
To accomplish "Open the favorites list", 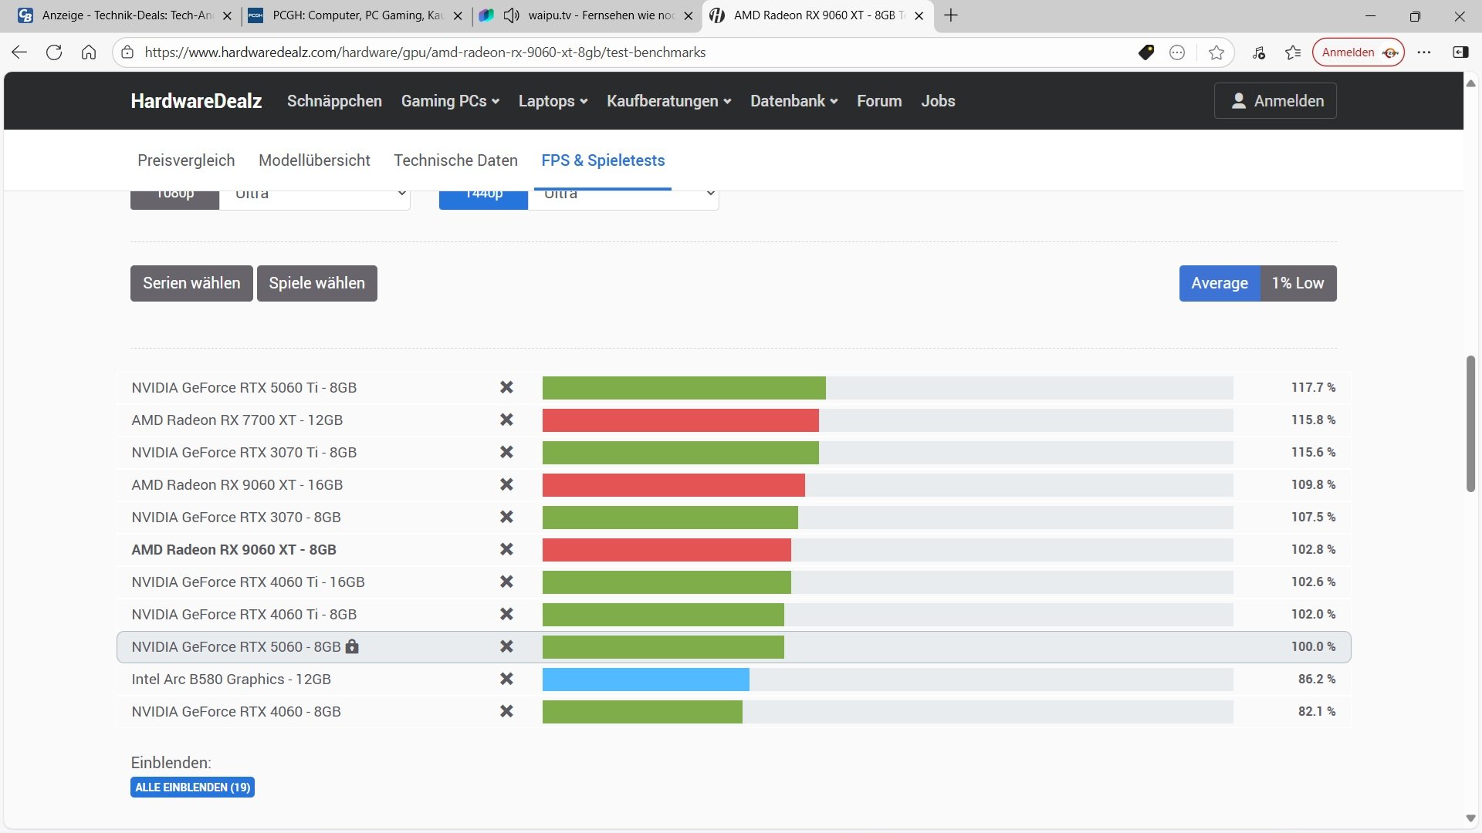I will (1293, 52).
